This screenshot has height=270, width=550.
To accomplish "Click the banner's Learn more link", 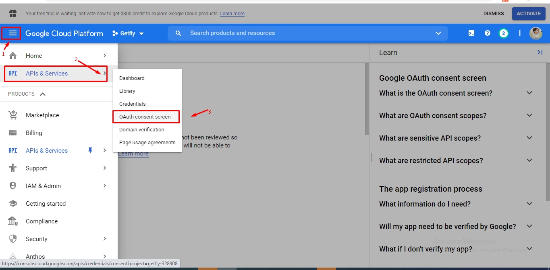I will (x=232, y=14).
